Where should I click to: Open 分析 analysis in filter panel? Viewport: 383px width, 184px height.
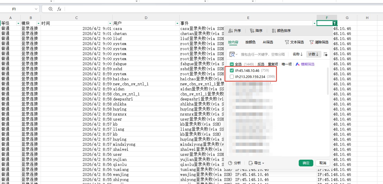[x=235, y=163]
